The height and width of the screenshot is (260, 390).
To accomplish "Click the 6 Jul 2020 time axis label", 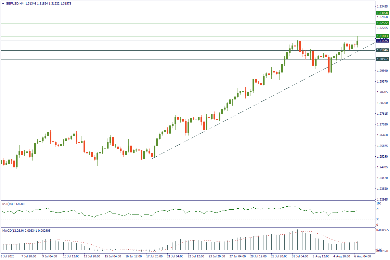I will point(8,256).
